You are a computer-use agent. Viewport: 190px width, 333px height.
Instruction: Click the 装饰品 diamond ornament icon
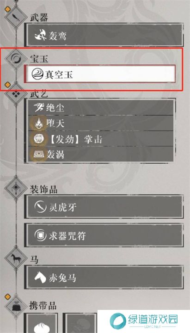coord(16,188)
